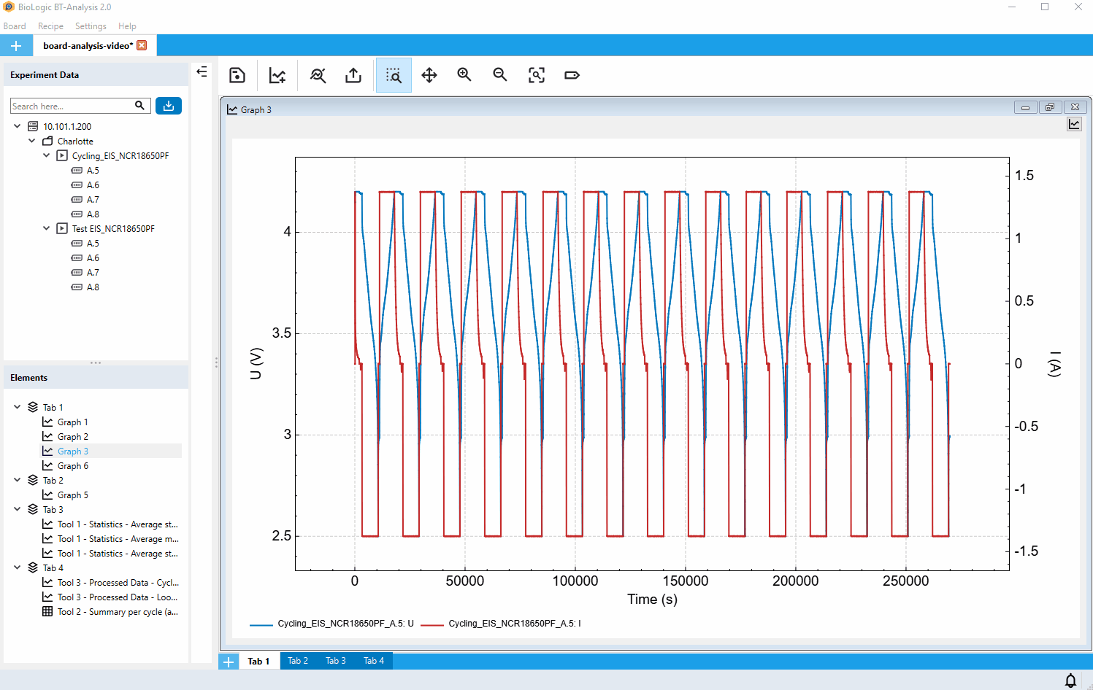Collapse the left side panel
Viewport: 1093px width, 690px height.
[x=202, y=71]
